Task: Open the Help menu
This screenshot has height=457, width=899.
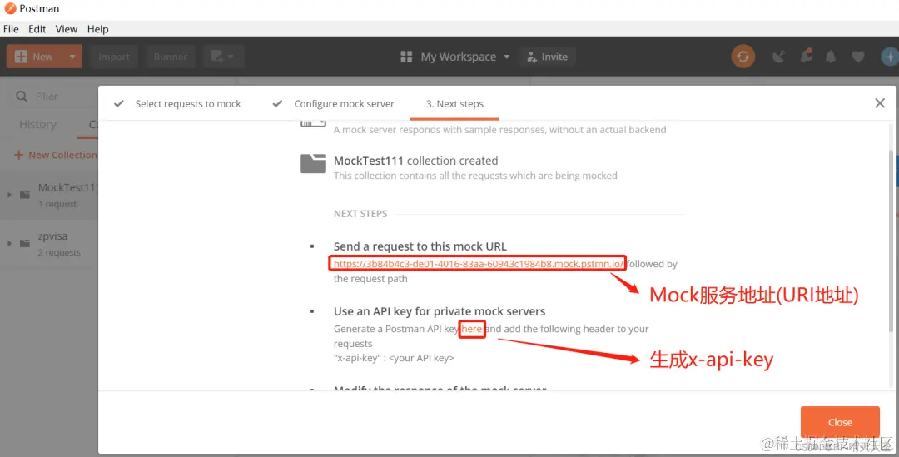Action: tap(98, 29)
